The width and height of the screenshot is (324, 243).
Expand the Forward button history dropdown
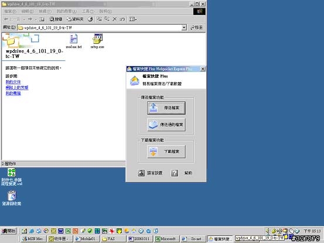click(x=36, y=19)
